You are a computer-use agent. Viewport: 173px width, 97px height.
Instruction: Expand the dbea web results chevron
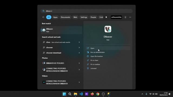tap(79, 42)
